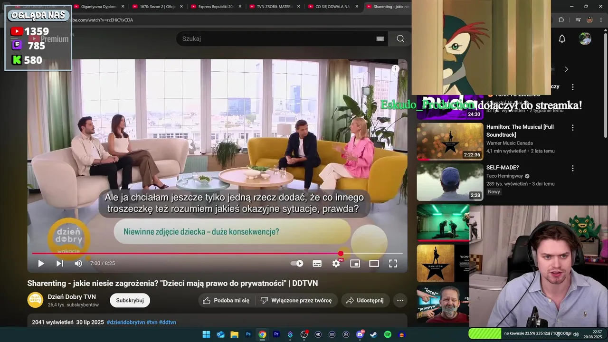608x342 pixels.
Task: Open YouTube notifications bell
Action: [x=562, y=39]
